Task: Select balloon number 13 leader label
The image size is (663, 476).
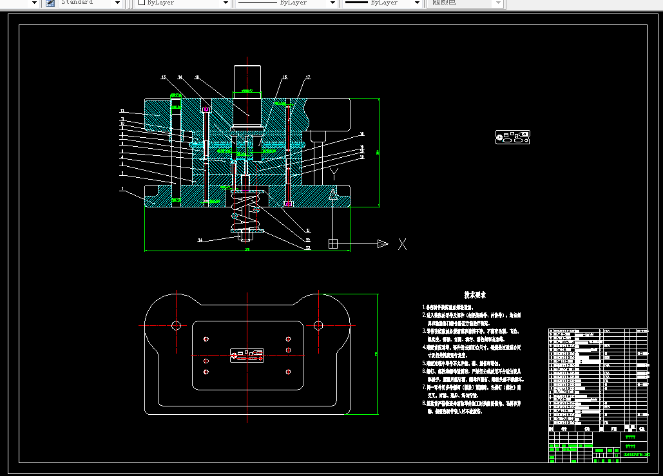Action: (164, 77)
